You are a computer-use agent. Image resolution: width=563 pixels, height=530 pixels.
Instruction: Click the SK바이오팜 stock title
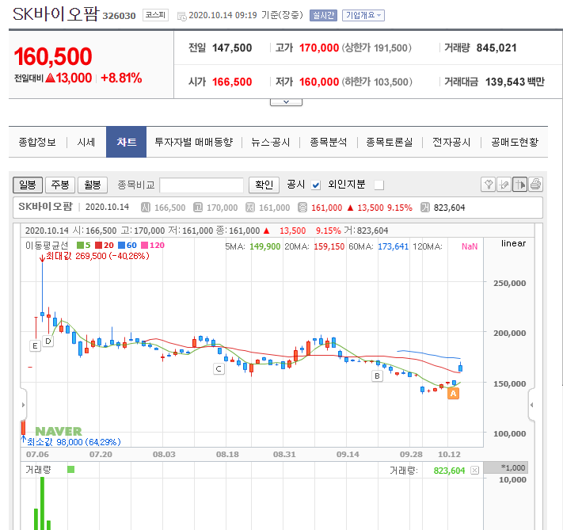55,14
